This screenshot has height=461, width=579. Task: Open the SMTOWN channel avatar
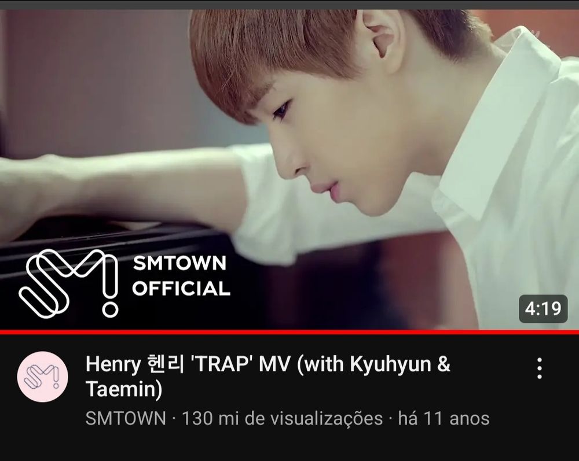tap(42, 377)
